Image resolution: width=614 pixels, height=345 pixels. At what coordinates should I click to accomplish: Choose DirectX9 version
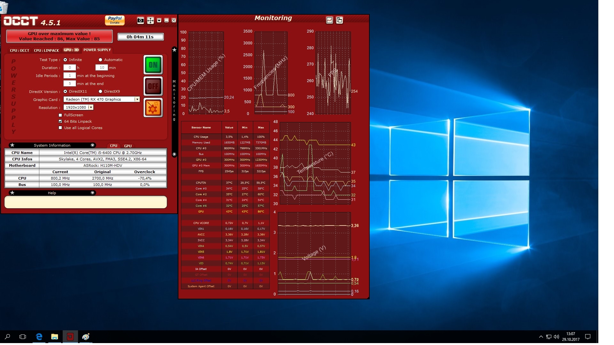[100, 91]
